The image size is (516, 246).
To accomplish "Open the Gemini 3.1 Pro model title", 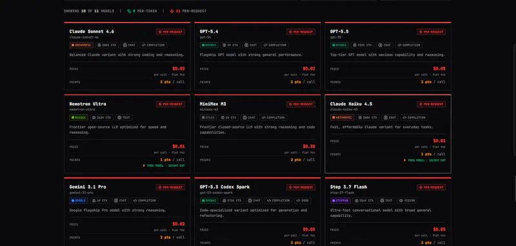I will click(88, 187).
